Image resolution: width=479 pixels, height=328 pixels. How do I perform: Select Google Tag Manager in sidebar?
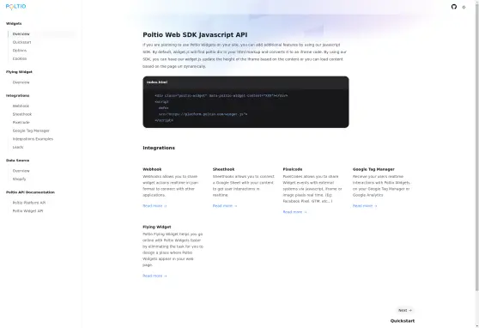(31, 131)
